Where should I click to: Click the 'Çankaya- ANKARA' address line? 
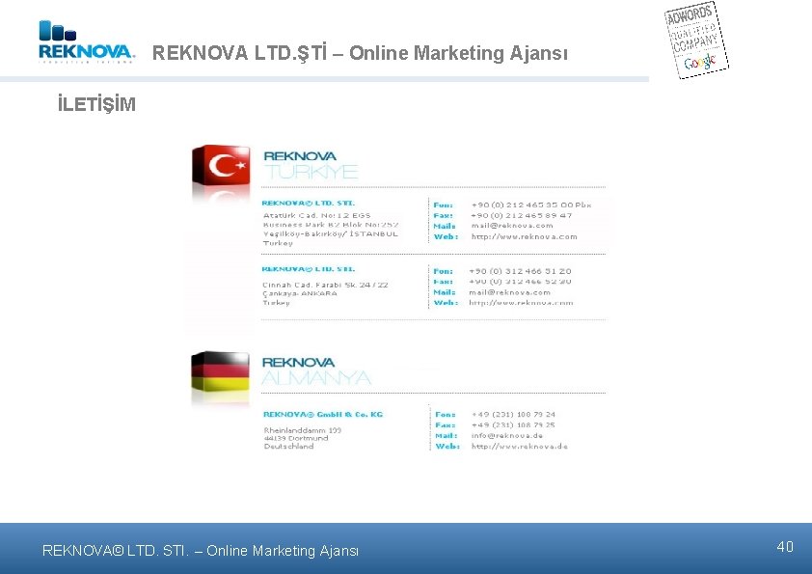[300, 293]
